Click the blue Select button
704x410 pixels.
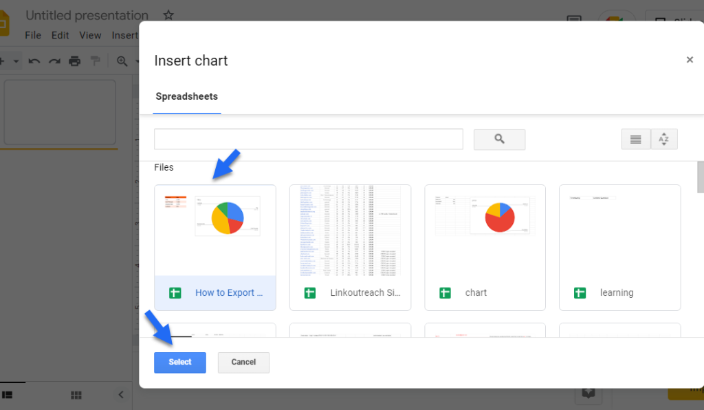pos(180,363)
